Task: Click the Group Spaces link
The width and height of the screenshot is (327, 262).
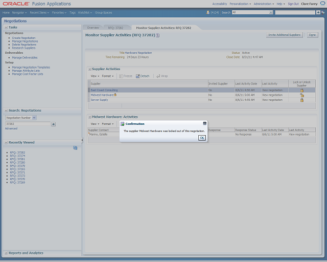Action: pos(103,12)
